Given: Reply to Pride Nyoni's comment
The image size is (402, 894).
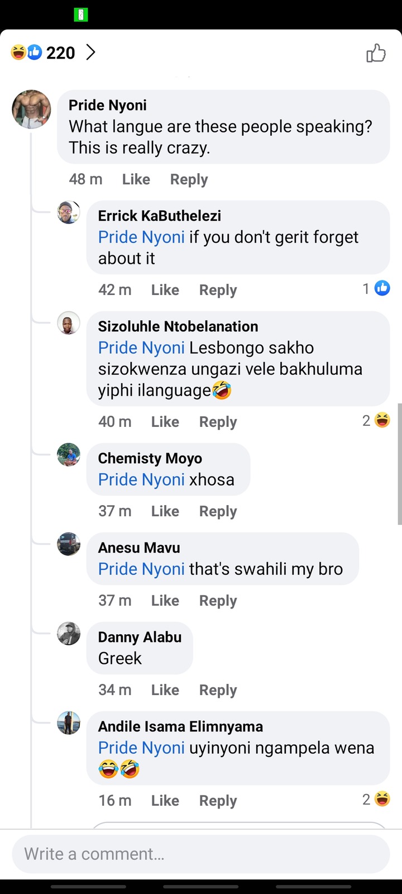Looking at the screenshot, I should coord(189,179).
